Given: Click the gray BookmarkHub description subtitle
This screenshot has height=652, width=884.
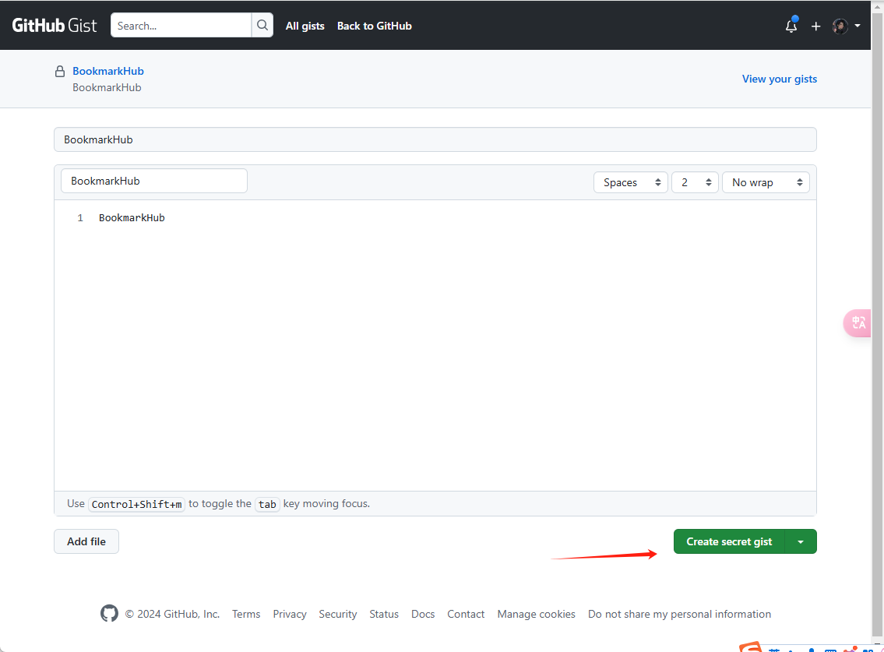Looking at the screenshot, I should [107, 87].
